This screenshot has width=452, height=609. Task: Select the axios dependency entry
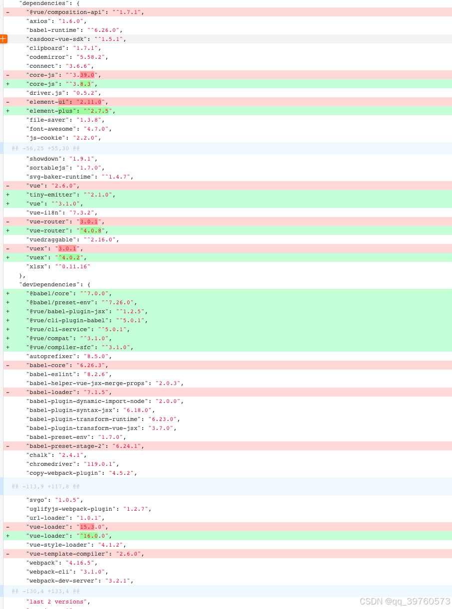tap(52, 21)
